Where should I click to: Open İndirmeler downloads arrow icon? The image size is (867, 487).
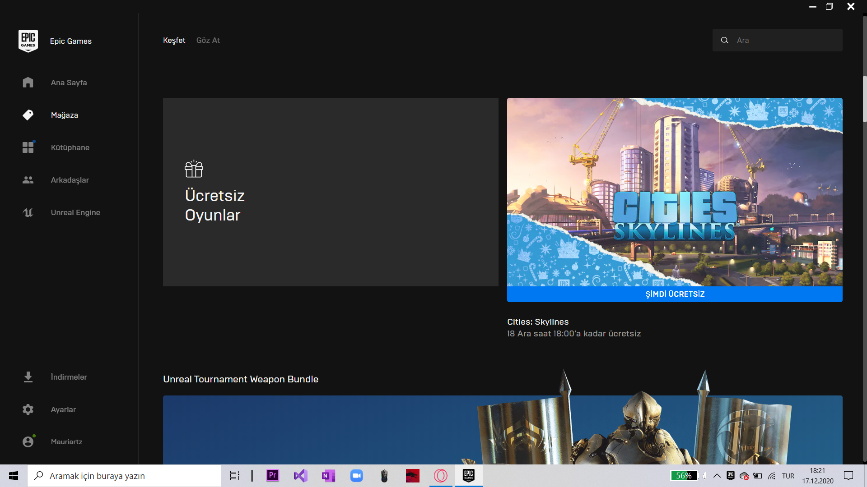click(28, 377)
